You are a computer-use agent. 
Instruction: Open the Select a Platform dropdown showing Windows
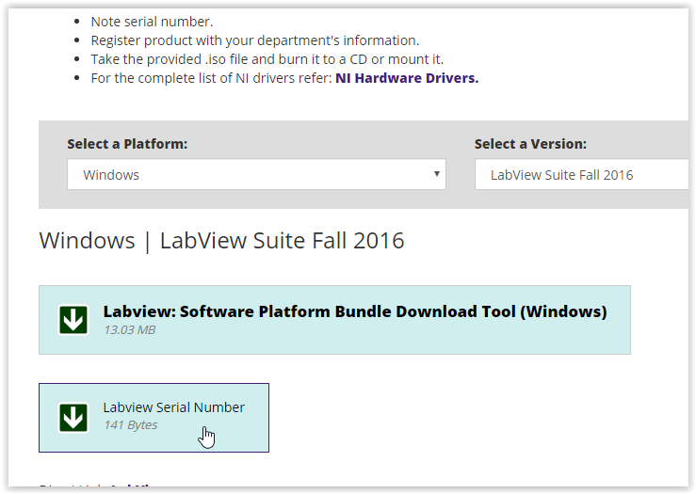pos(256,174)
